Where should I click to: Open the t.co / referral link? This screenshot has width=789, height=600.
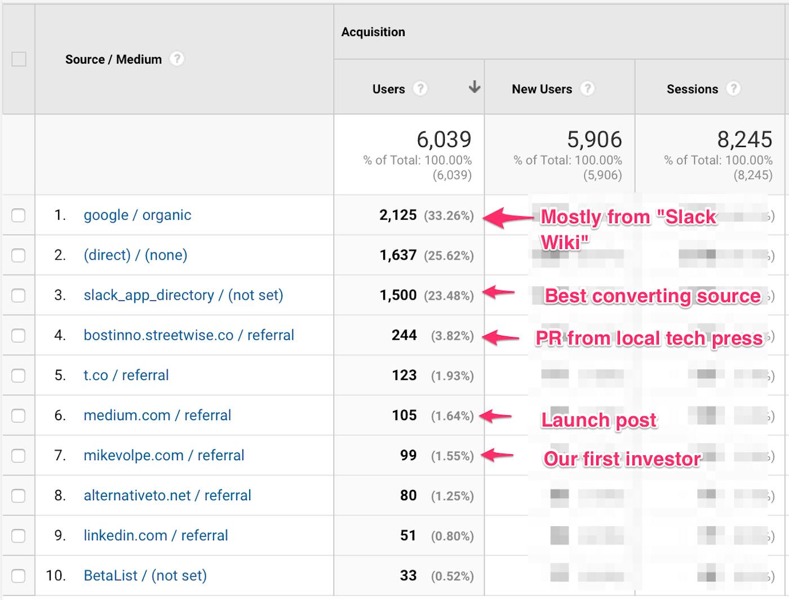pyautogui.click(x=126, y=375)
